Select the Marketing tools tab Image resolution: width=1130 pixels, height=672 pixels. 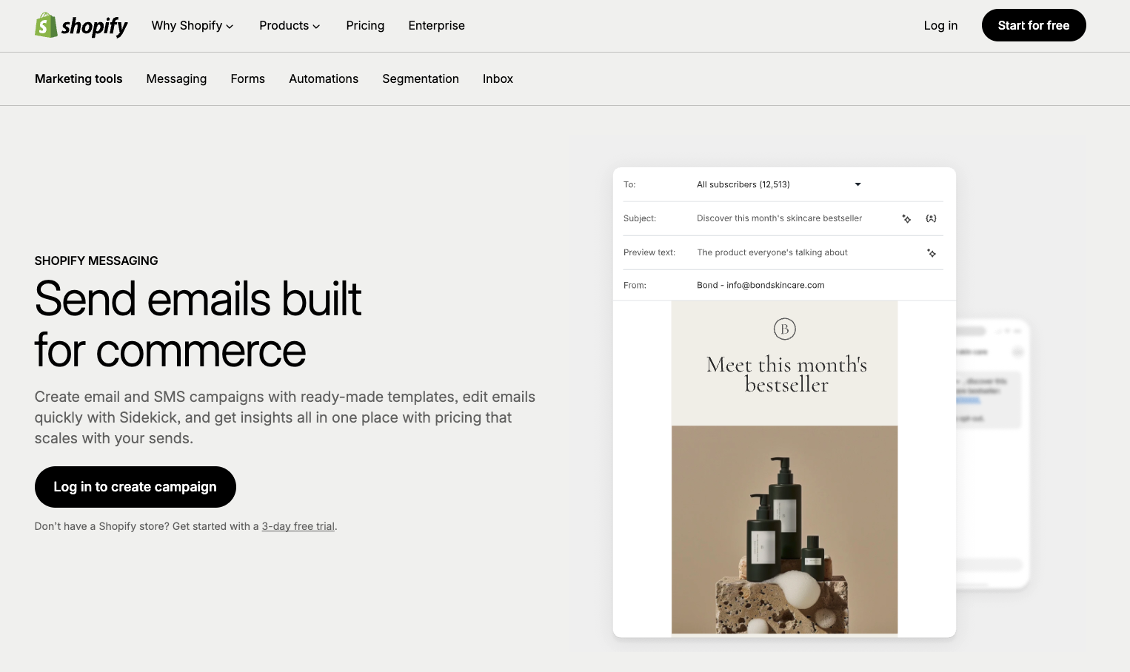[78, 78]
